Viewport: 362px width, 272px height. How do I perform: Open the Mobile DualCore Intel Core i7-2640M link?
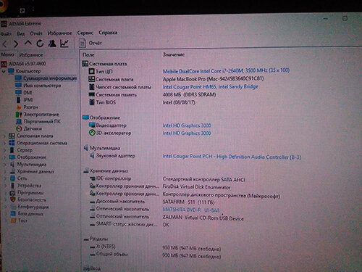(226, 70)
